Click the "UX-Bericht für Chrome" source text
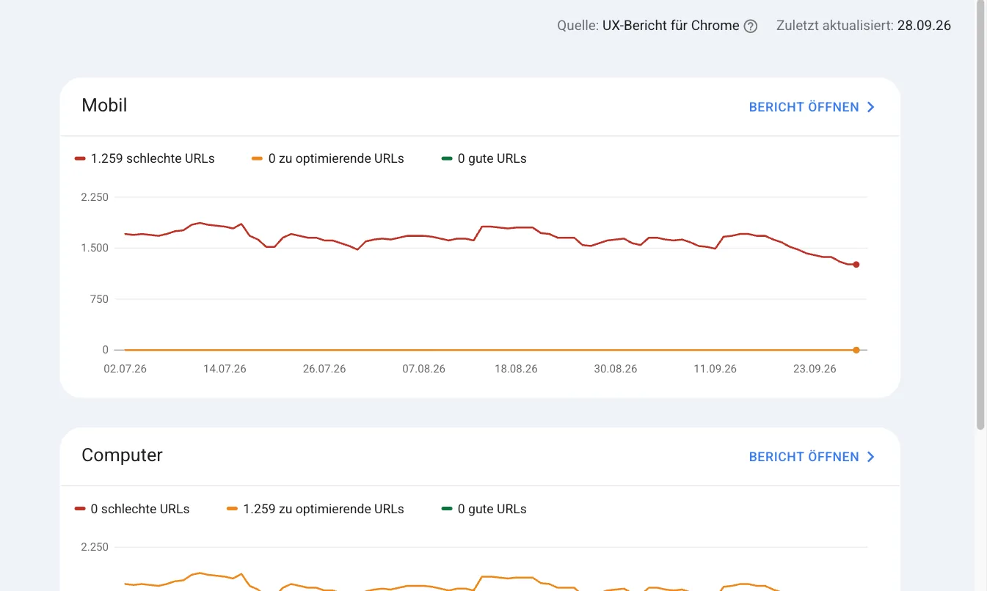Screen dimensions: 987x591 671,26
